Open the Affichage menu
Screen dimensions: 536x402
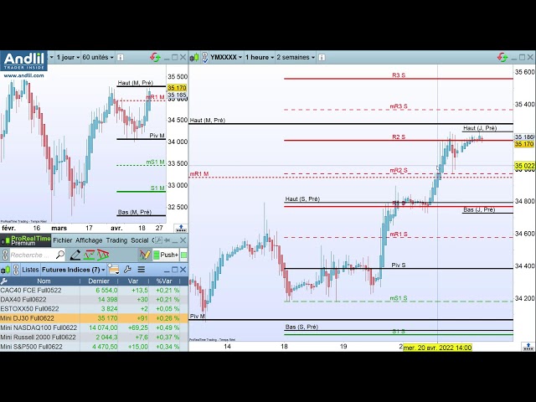tap(89, 240)
